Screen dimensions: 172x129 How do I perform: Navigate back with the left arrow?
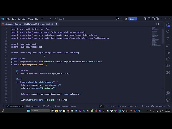pyautogui.click(x=51, y=19)
